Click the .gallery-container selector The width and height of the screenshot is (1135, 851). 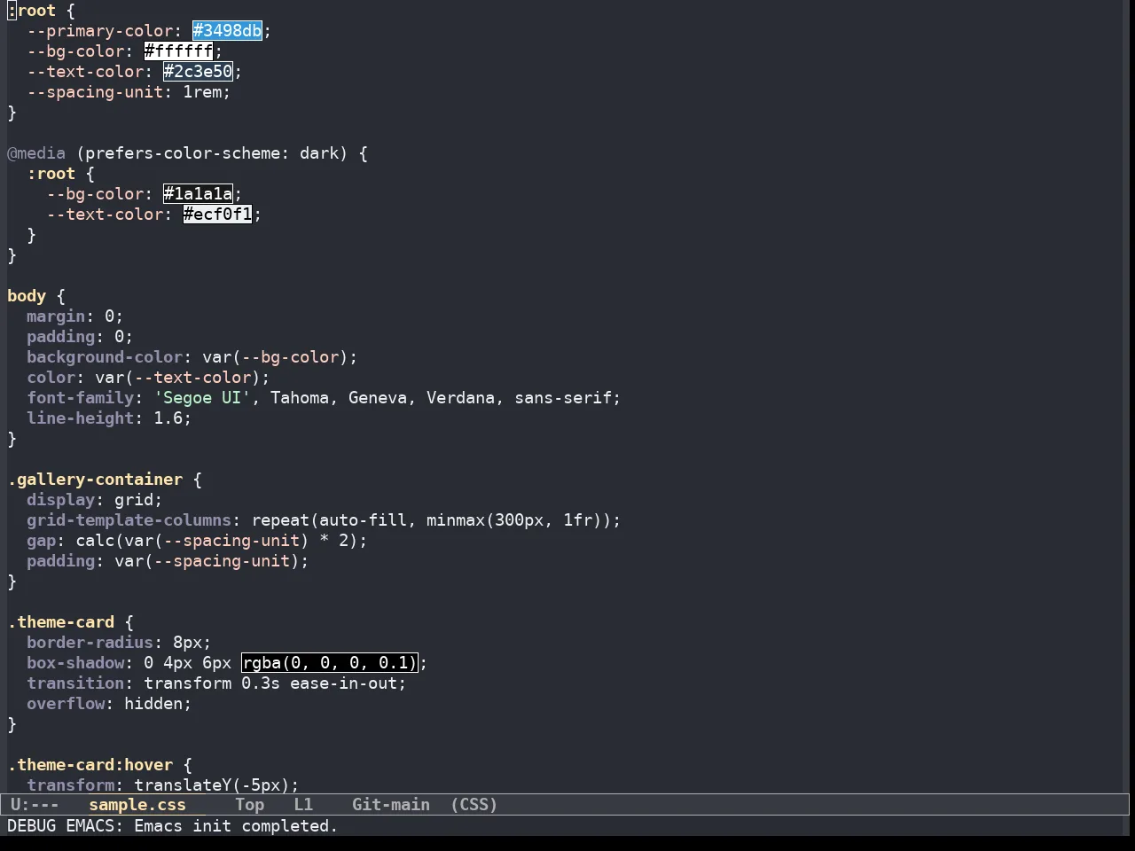[95, 480]
